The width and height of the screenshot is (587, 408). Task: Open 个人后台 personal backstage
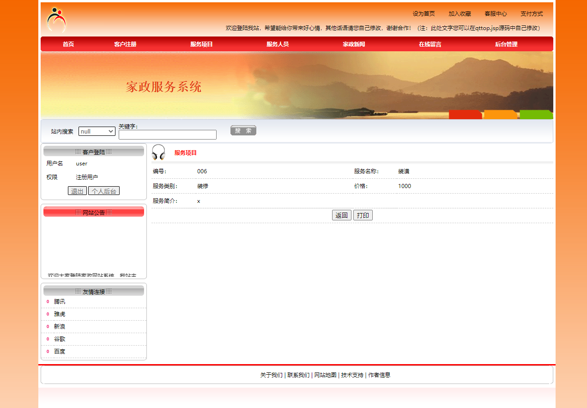click(x=103, y=190)
